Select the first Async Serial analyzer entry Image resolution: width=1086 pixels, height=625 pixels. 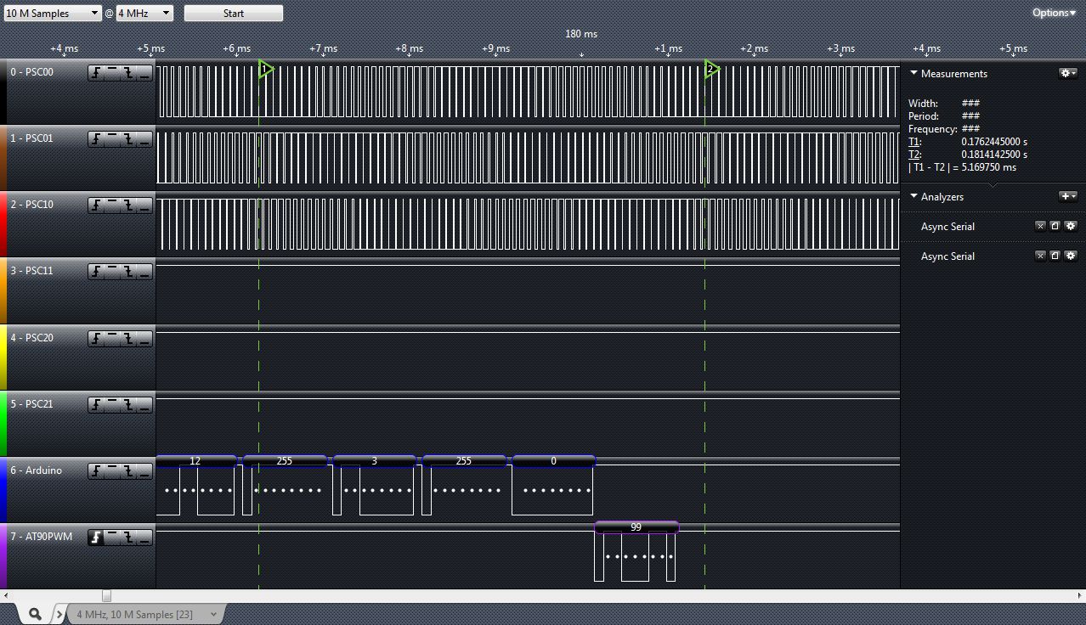947,227
